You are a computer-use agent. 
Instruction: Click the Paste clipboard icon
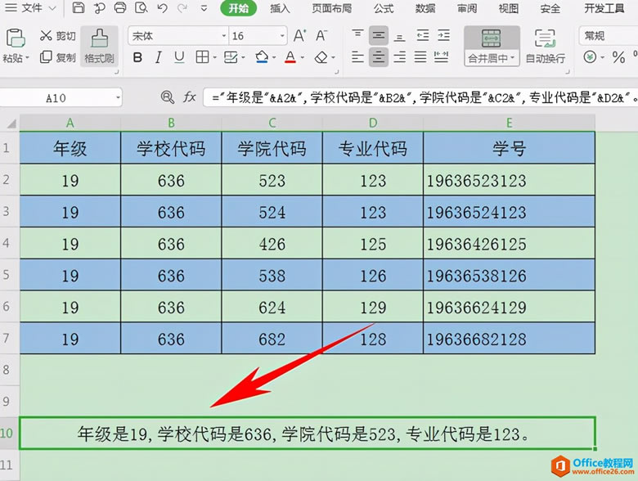tap(16, 38)
